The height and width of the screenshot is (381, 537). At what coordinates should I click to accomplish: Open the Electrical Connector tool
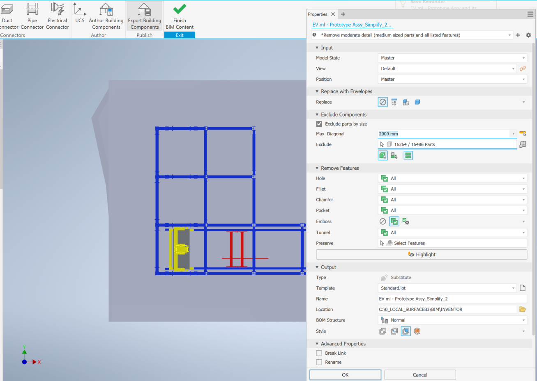[x=57, y=16]
